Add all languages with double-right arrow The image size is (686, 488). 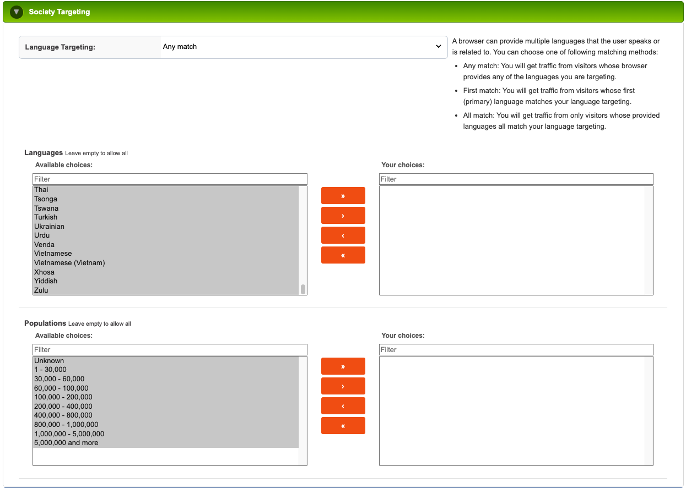343,196
